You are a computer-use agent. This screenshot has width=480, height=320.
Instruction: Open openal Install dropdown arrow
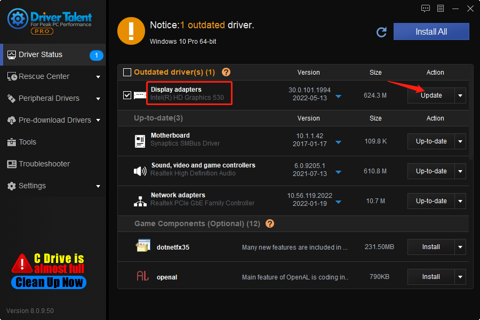click(460, 277)
